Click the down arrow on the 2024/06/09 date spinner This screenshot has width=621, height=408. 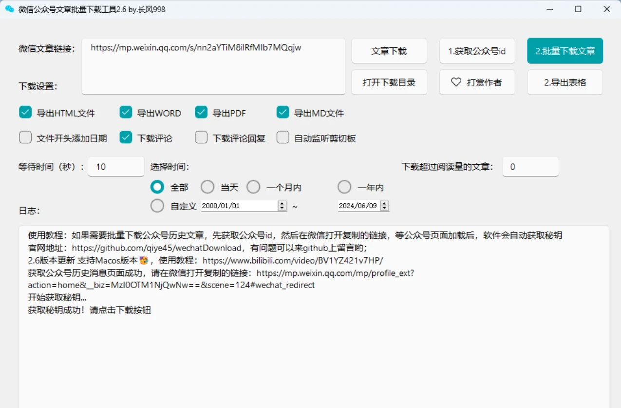(384, 208)
